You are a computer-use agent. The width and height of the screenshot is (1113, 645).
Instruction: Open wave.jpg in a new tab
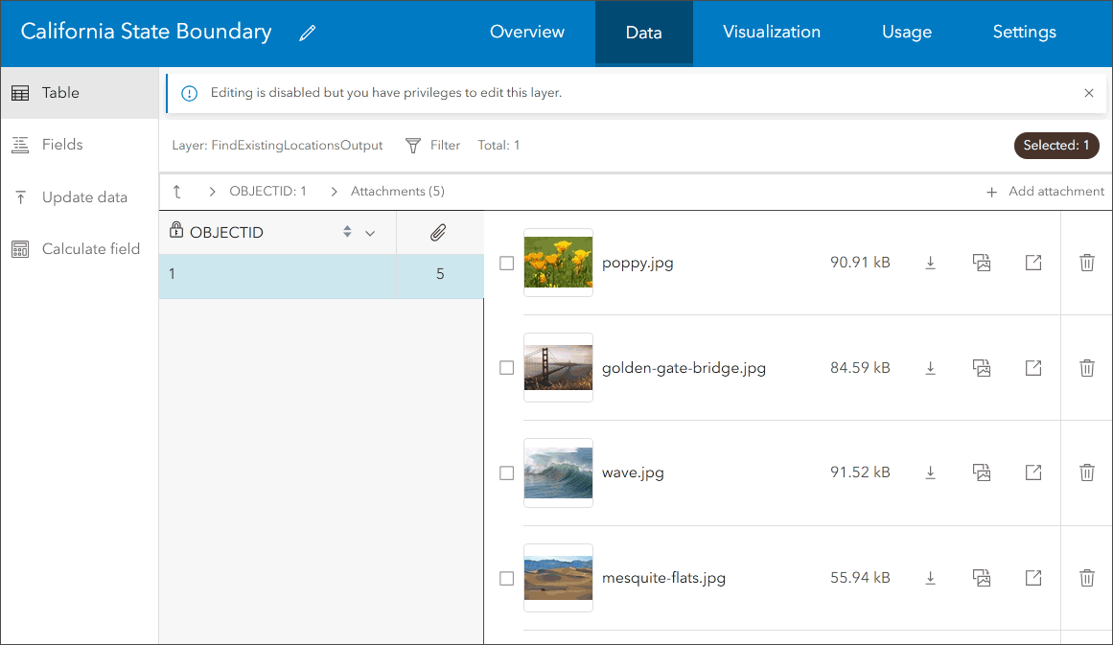coord(1033,472)
